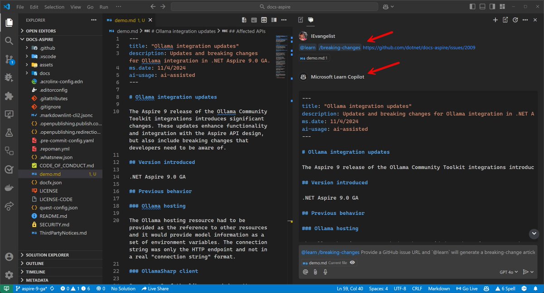Close the chat panel

(535, 20)
